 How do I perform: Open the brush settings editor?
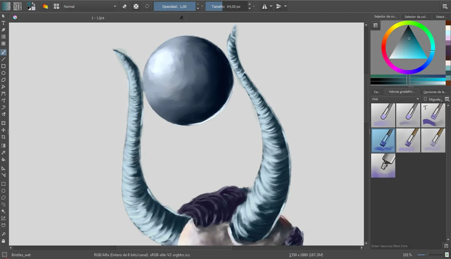pyautogui.click(x=45, y=6)
